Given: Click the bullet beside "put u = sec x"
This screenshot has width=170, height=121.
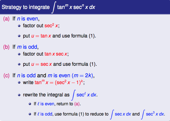Looking at the screenshot, I should pyautogui.click(x=19, y=64).
